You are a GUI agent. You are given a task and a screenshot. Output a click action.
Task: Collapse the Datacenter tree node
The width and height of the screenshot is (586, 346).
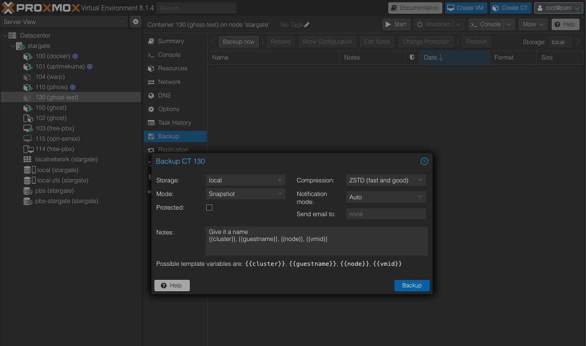point(6,36)
